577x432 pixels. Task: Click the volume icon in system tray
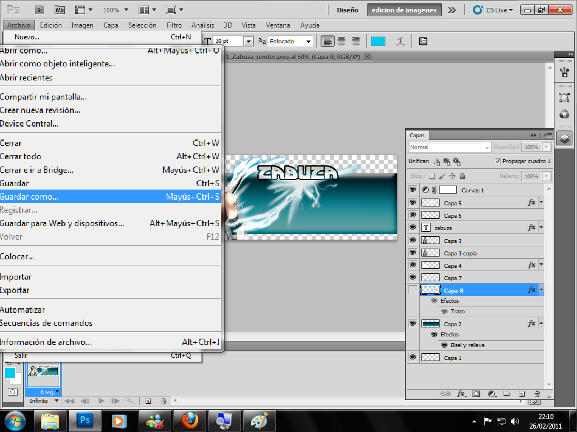(515, 421)
